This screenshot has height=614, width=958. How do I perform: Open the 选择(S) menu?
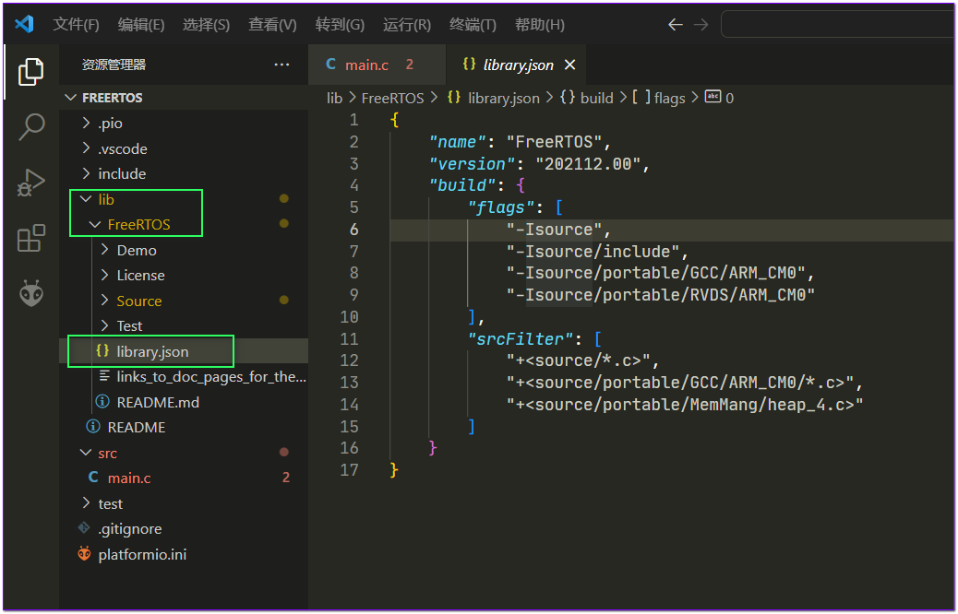click(206, 24)
